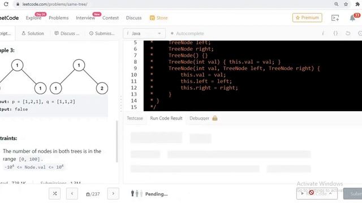362x203 pixels.
Task: Click line number 15 in editor gutter
Action: coord(133,107)
